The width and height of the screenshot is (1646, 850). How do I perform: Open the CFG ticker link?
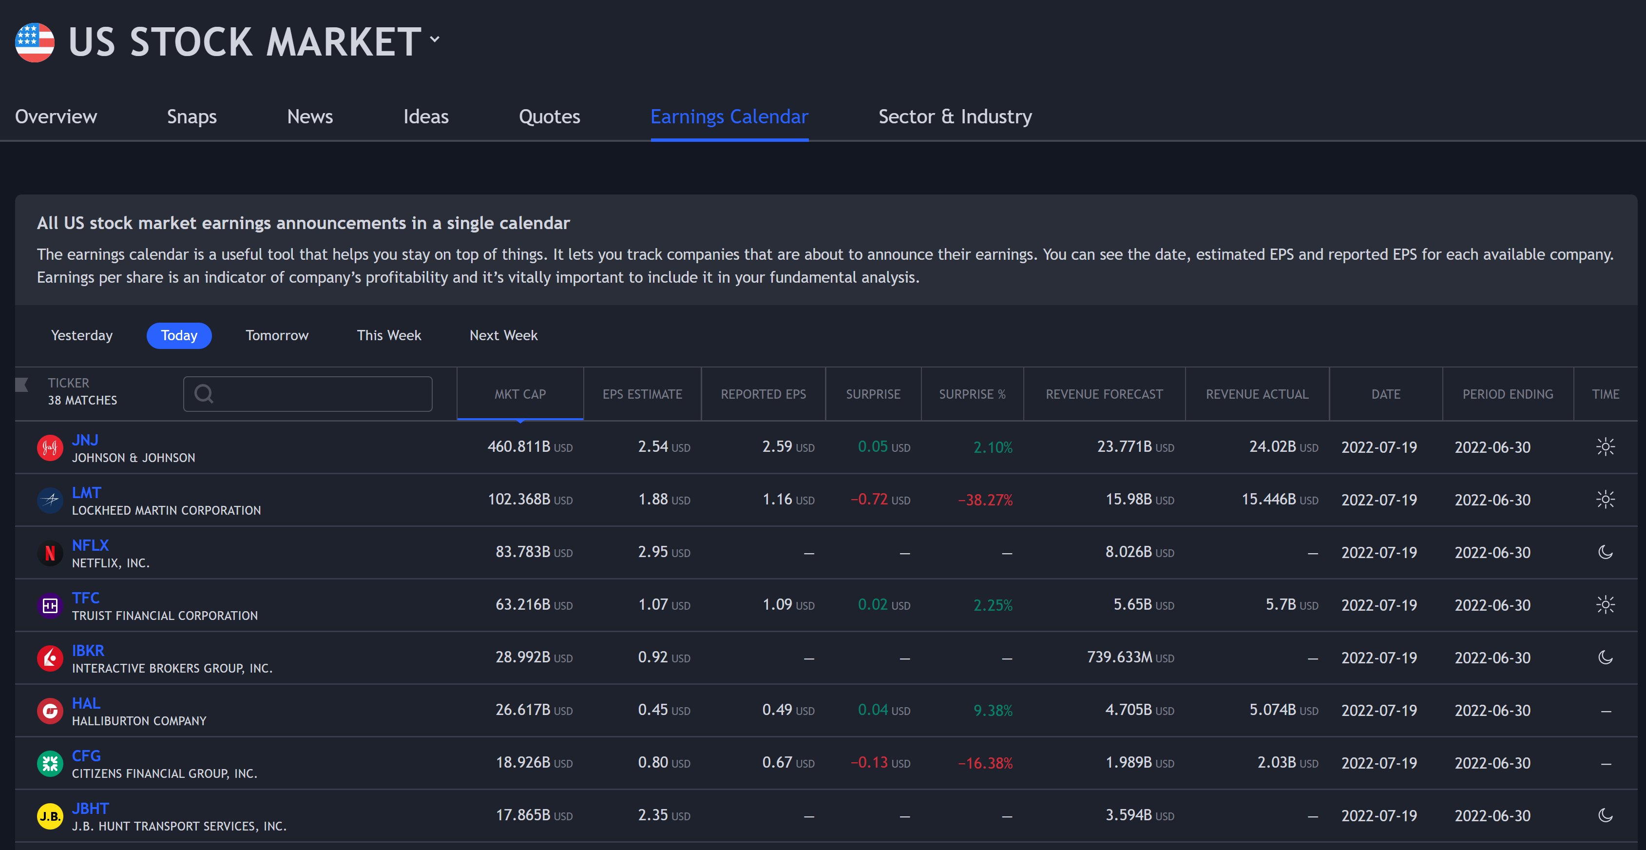[86, 755]
